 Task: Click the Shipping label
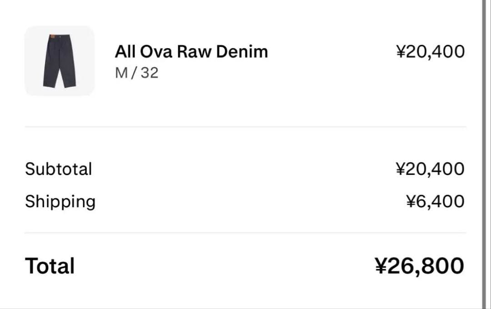60,202
